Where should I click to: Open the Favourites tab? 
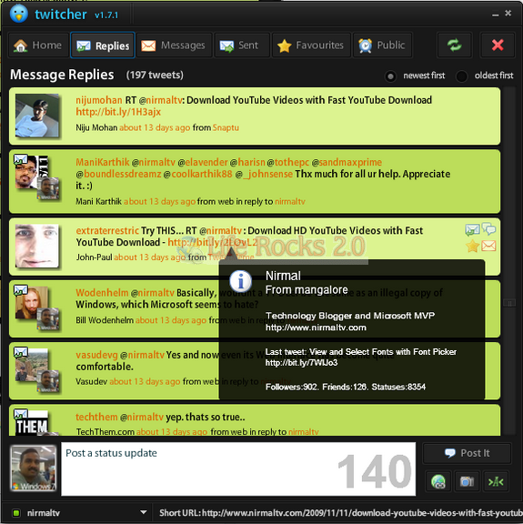tap(311, 45)
